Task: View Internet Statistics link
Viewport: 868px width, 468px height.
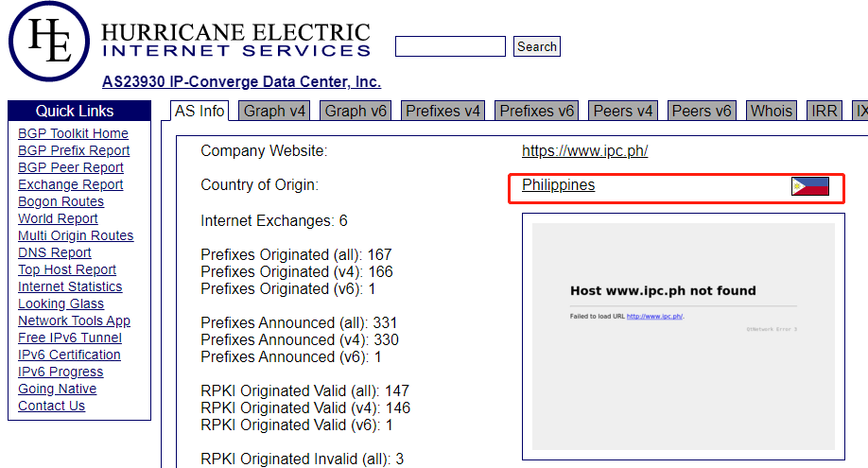Action: [x=70, y=286]
